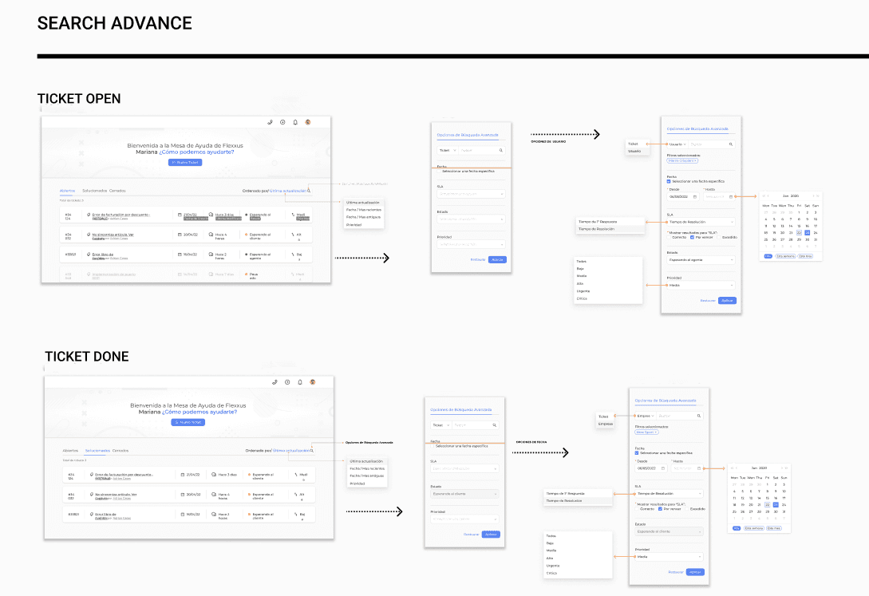
Task: Click magnifier in Ticket Open Usuario search field
Action: pos(731,144)
